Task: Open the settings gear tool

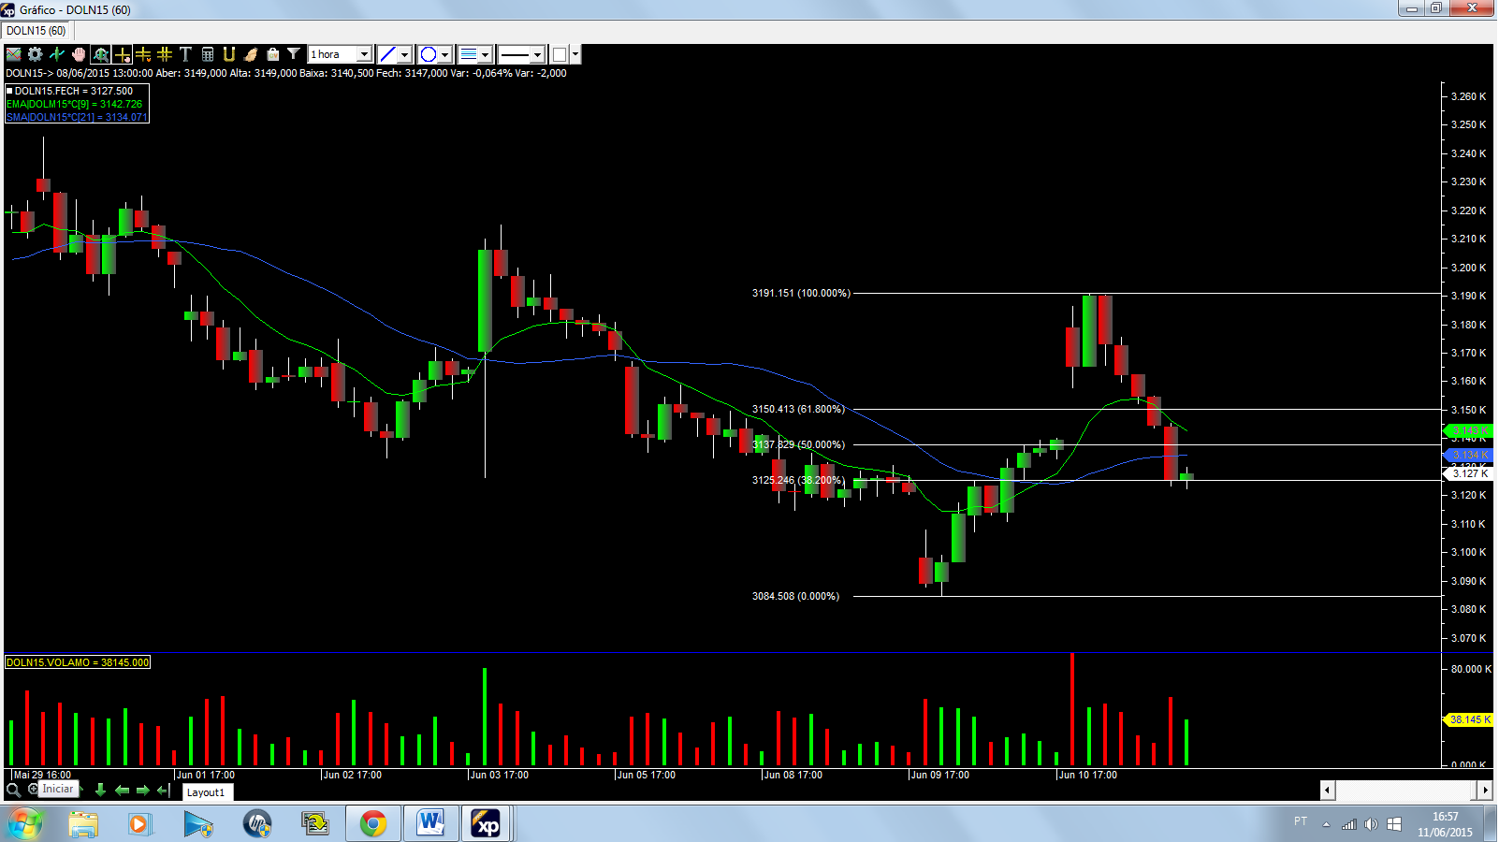Action: (36, 54)
